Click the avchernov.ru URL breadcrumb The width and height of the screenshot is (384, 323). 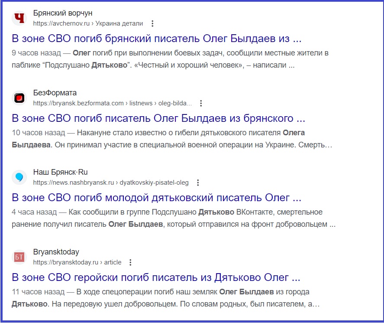[x=88, y=23]
